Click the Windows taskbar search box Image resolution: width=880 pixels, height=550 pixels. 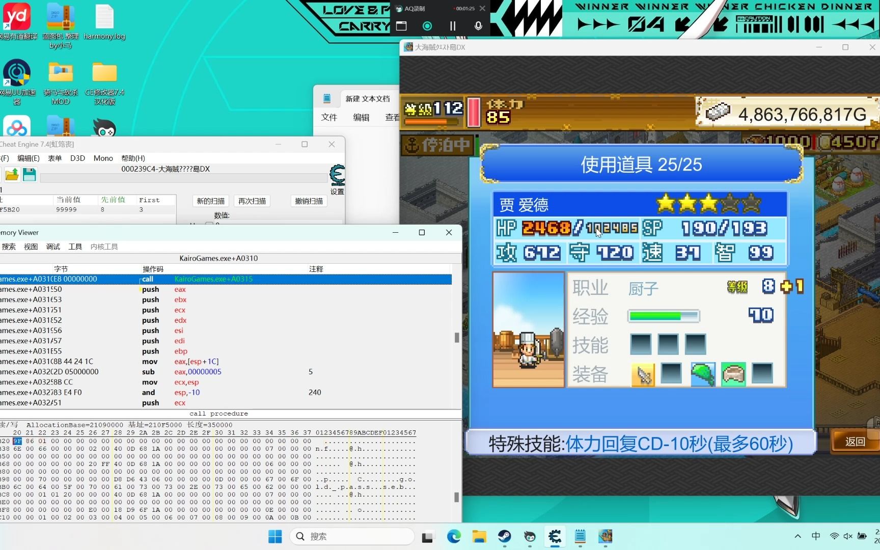pos(352,536)
